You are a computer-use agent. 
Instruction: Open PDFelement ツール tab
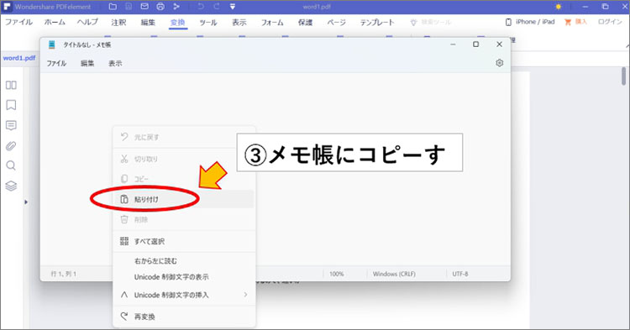[208, 23]
